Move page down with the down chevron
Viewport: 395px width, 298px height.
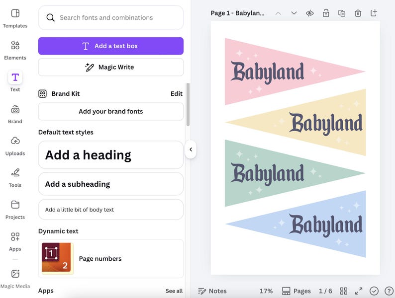tap(294, 13)
